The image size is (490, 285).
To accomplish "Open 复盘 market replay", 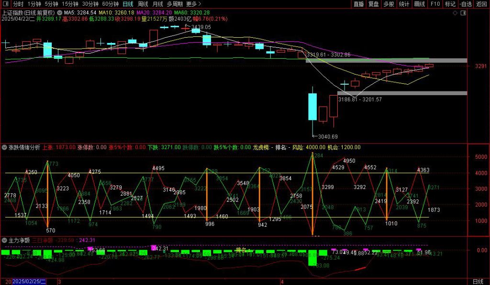I will [x=374, y=4].
